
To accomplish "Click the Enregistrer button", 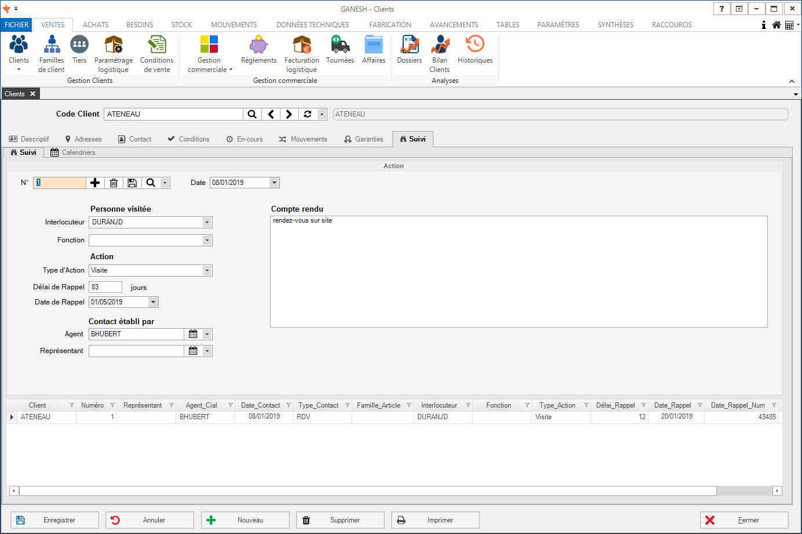I will [x=54, y=520].
